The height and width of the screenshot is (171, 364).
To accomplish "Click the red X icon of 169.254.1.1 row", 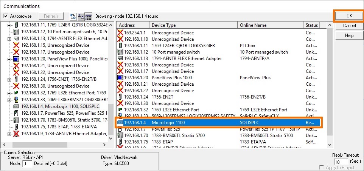I will point(120,33).
